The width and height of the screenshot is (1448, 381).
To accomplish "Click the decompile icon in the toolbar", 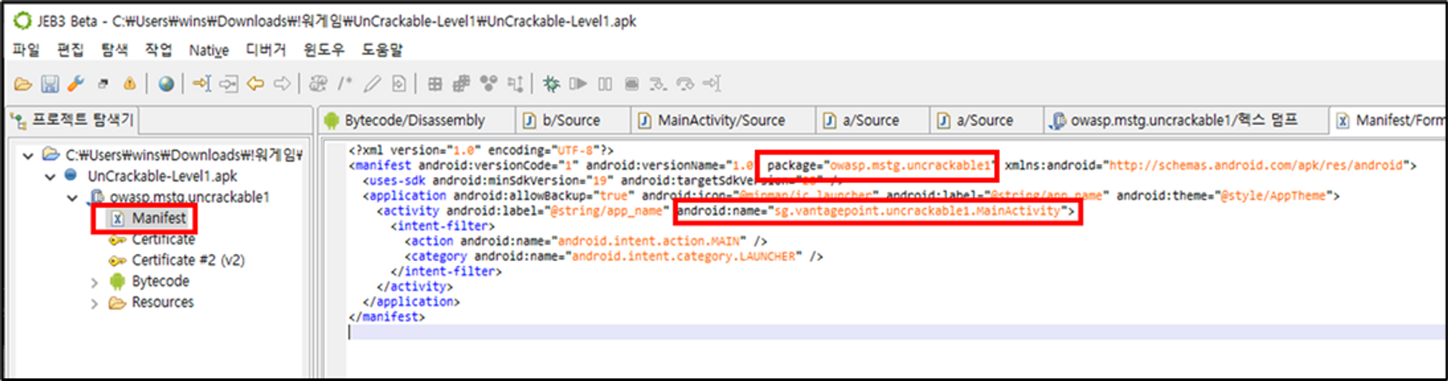I will pos(318,84).
